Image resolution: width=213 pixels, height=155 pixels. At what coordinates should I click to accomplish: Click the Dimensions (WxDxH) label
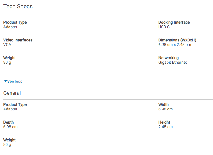[177, 40]
